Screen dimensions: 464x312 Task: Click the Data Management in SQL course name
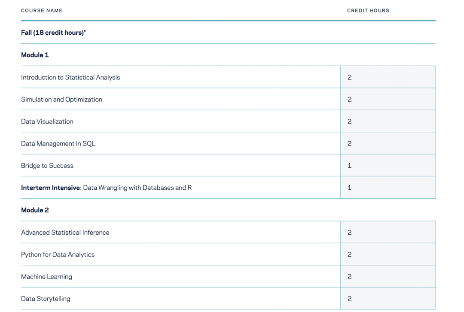pos(58,144)
